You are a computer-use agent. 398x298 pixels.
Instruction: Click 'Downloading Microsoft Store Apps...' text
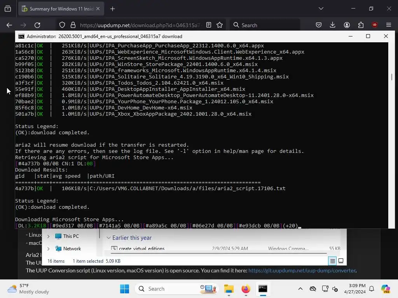(x=69, y=220)
